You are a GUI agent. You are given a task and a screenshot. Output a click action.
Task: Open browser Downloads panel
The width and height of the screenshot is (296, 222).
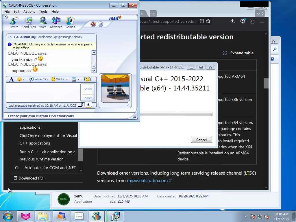(233, 21)
